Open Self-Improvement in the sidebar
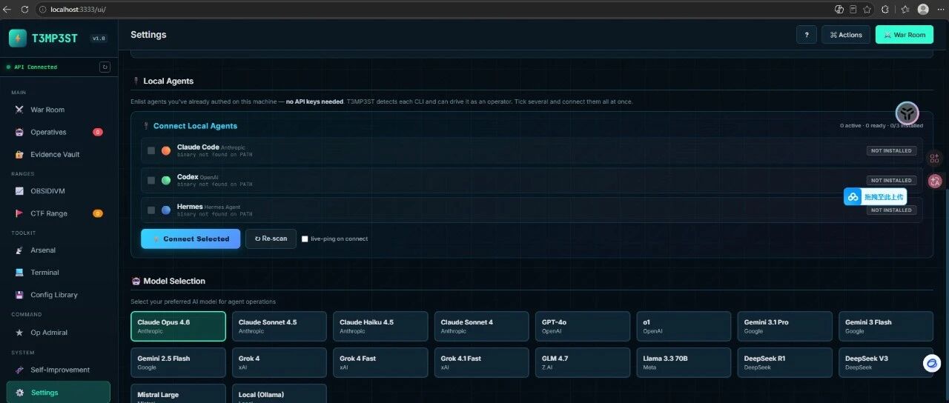Image resolution: width=949 pixels, height=403 pixels. pyautogui.click(x=59, y=370)
